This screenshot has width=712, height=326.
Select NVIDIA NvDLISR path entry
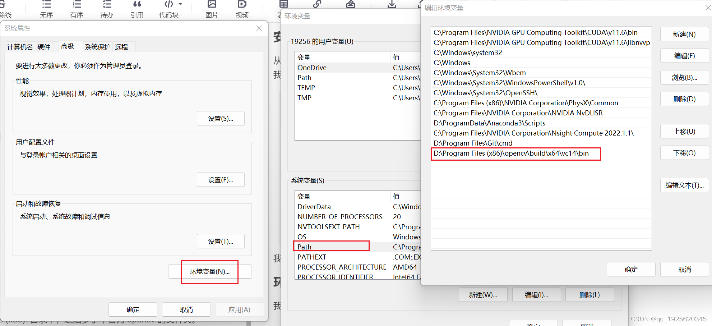pos(541,113)
